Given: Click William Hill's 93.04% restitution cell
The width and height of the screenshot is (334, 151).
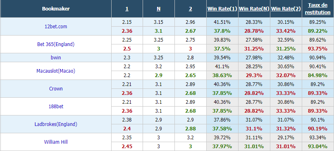Looking at the screenshot, I should click(317, 147).
